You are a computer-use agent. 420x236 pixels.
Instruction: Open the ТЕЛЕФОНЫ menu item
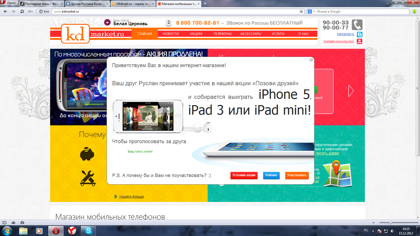[x=223, y=34]
